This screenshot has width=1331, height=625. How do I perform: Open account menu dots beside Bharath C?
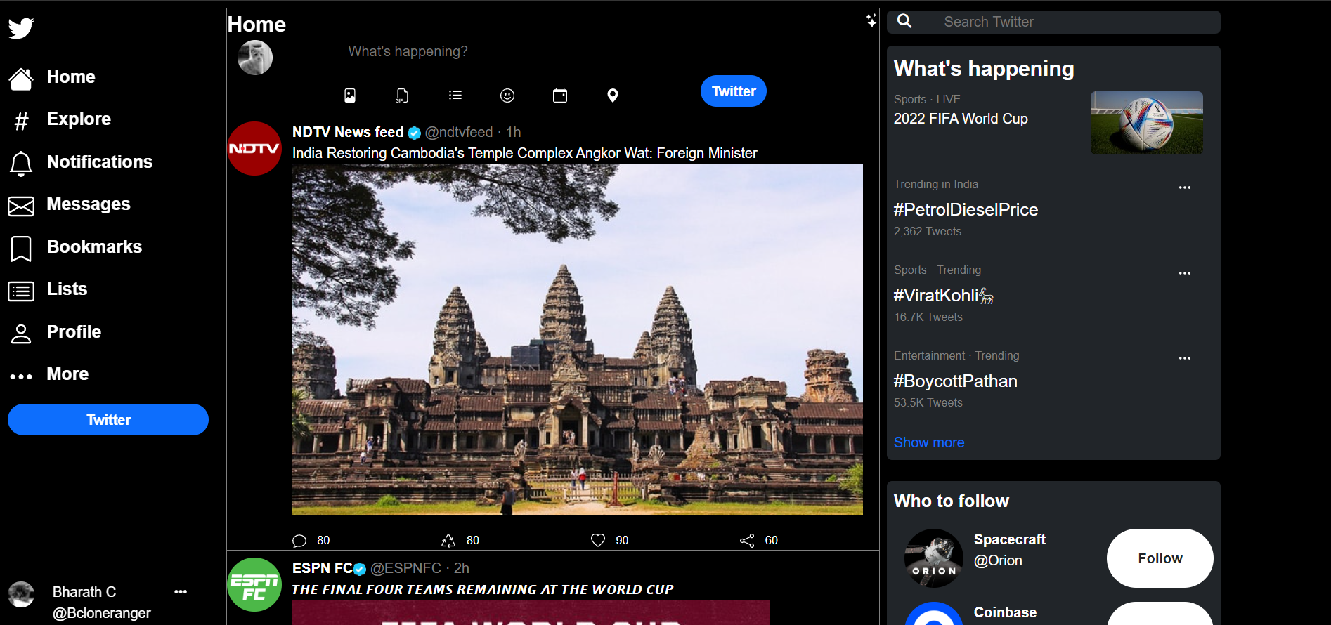(181, 591)
